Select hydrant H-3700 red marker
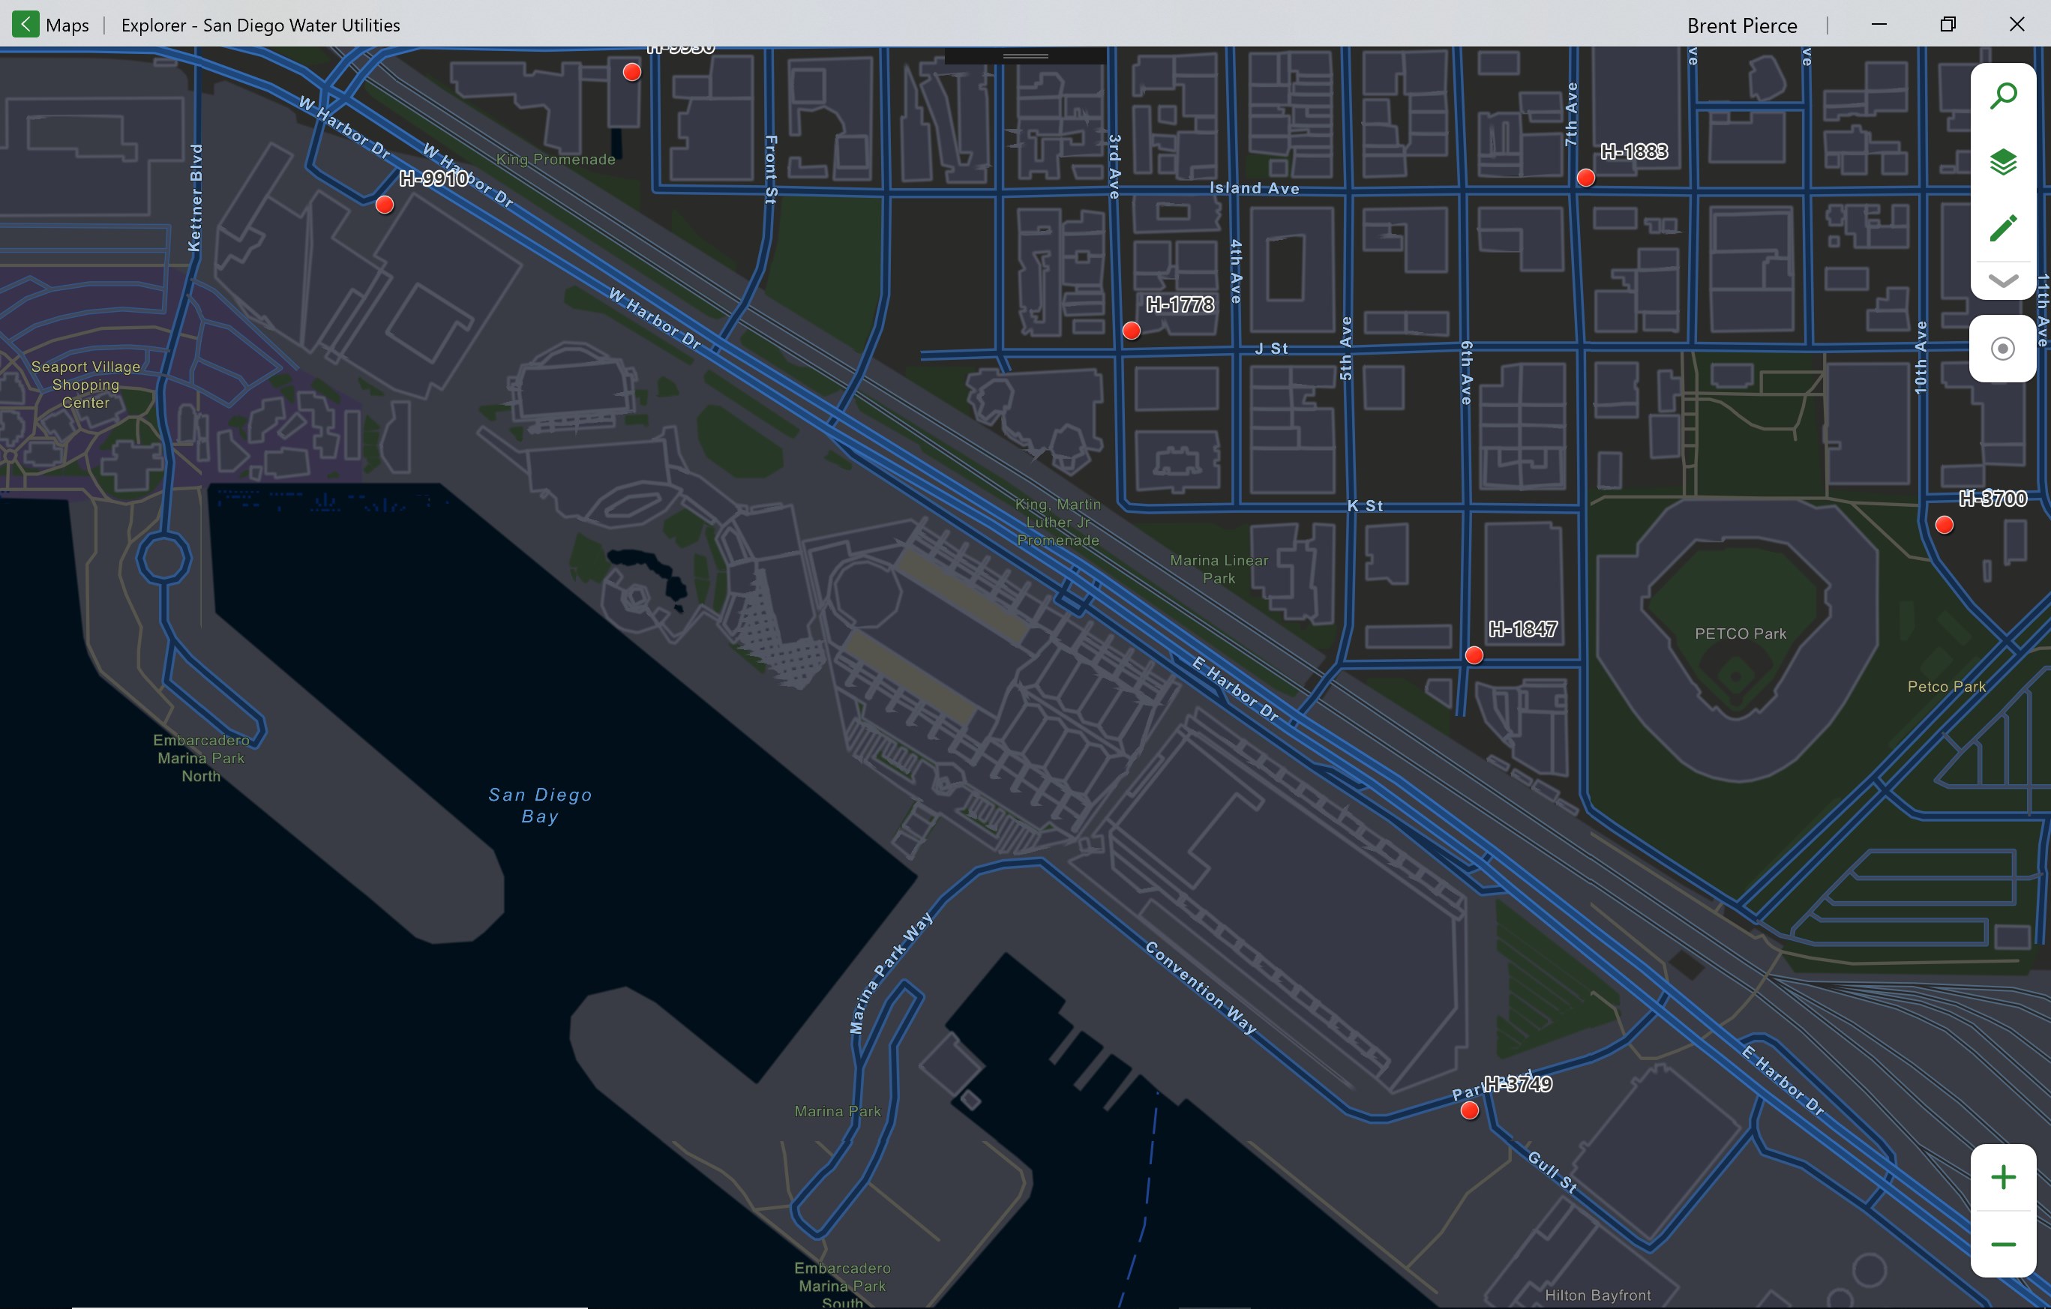The height and width of the screenshot is (1309, 2051). click(x=1944, y=526)
